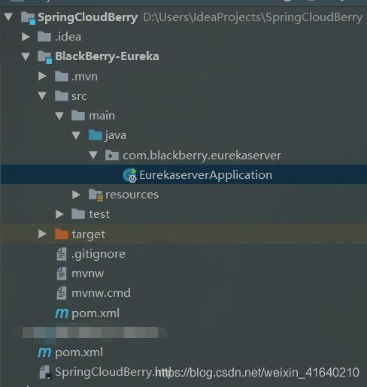This screenshot has width=367, height=387.
Task: Click the Maven icon of root pom.xml
Action: (x=44, y=352)
